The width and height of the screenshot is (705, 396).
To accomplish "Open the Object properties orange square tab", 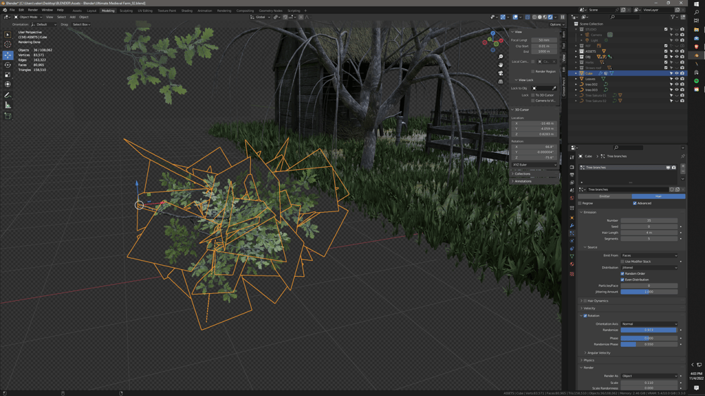I will click(572, 218).
